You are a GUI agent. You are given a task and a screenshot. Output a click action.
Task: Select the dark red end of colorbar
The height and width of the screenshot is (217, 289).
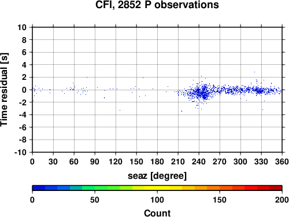[276, 188]
